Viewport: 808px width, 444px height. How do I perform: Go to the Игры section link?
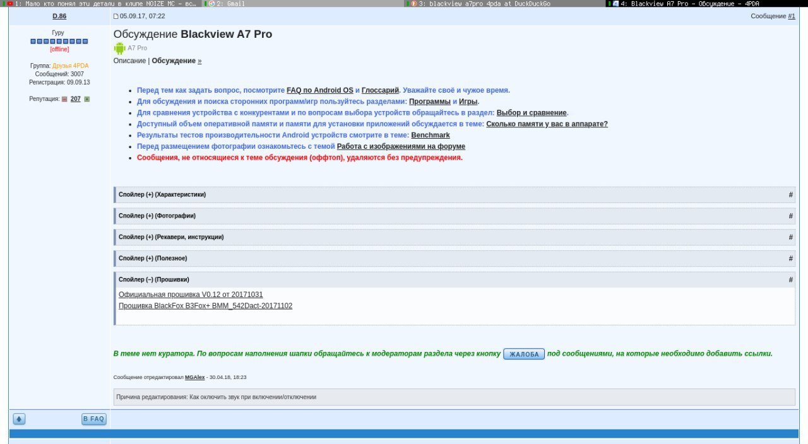(468, 102)
